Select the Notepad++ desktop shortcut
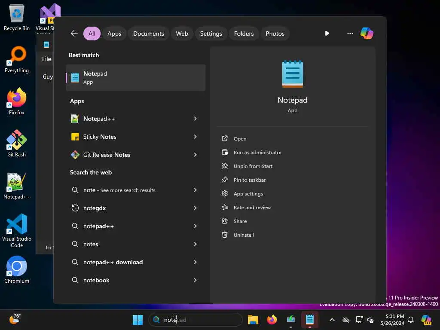This screenshot has height=330, width=440. point(17,186)
